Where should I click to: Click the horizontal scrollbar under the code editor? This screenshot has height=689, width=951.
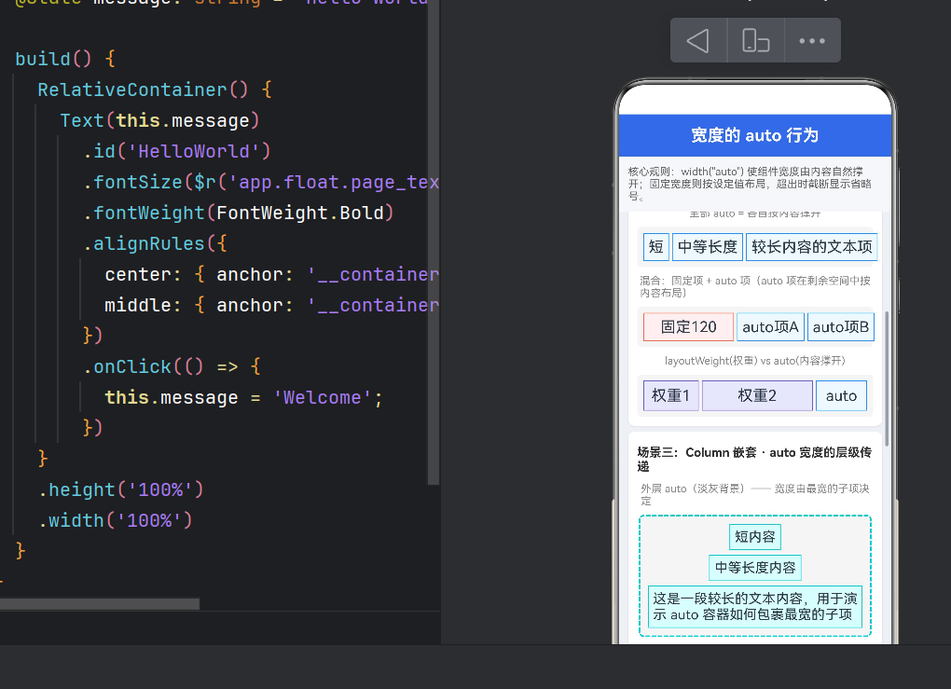click(100, 604)
